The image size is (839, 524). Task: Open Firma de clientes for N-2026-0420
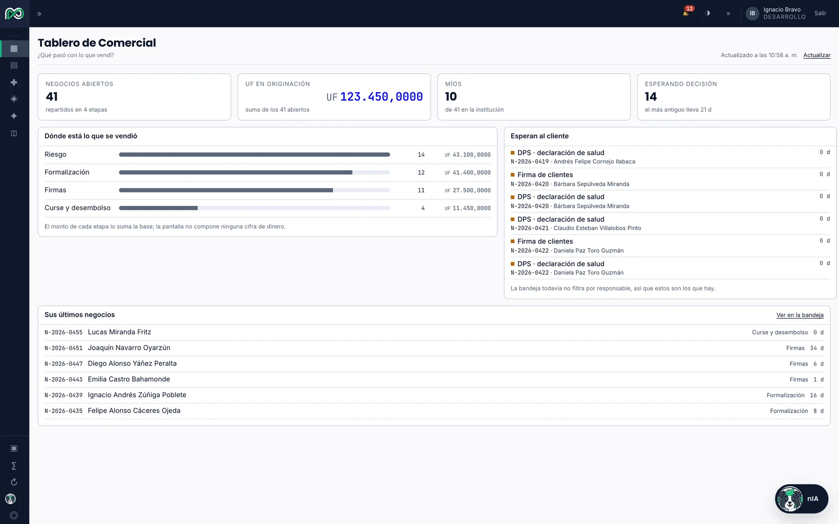click(670, 179)
